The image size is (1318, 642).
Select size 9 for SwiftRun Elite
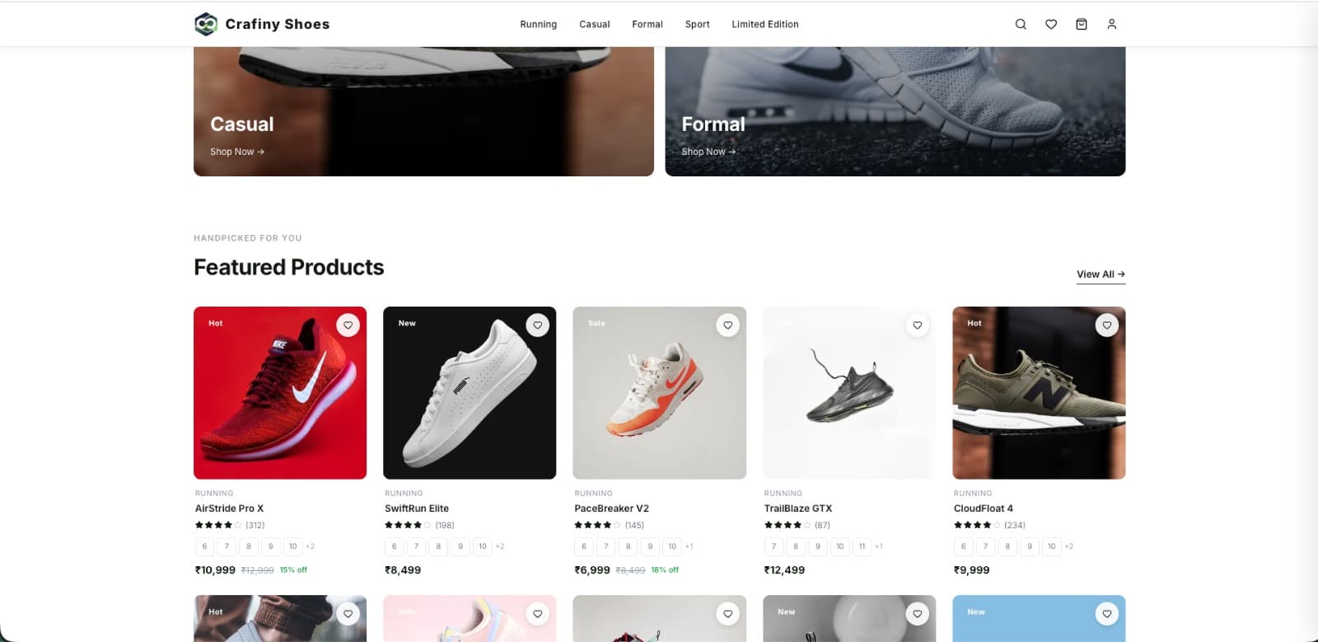pos(460,546)
